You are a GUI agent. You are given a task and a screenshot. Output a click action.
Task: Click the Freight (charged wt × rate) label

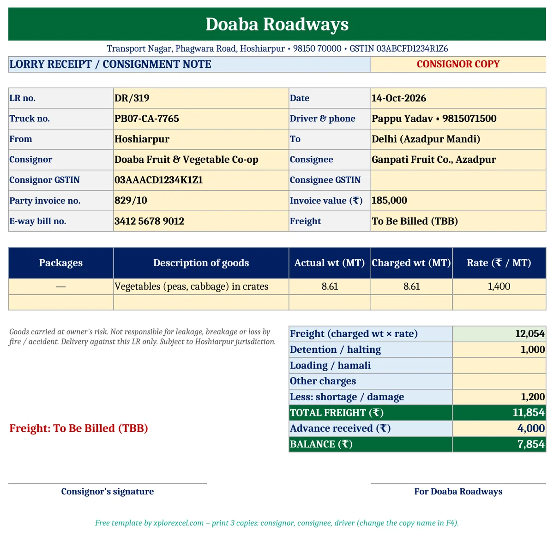click(371, 334)
